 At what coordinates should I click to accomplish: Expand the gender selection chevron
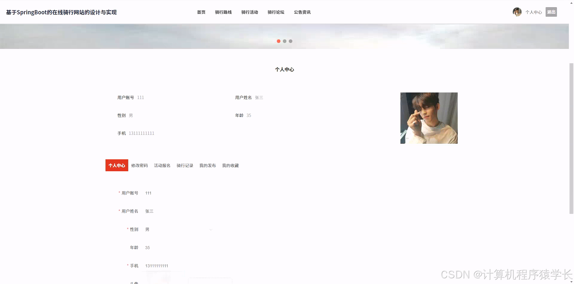point(211,229)
